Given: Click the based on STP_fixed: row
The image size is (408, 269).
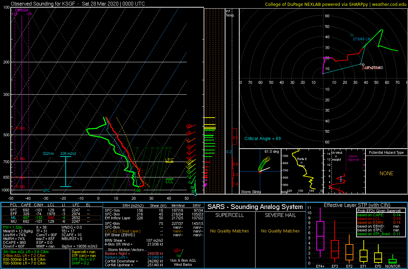Looking at the screenshot, I should 379,234.
